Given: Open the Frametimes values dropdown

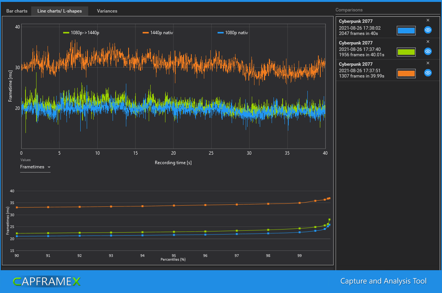Looking at the screenshot, I should tap(35, 167).
